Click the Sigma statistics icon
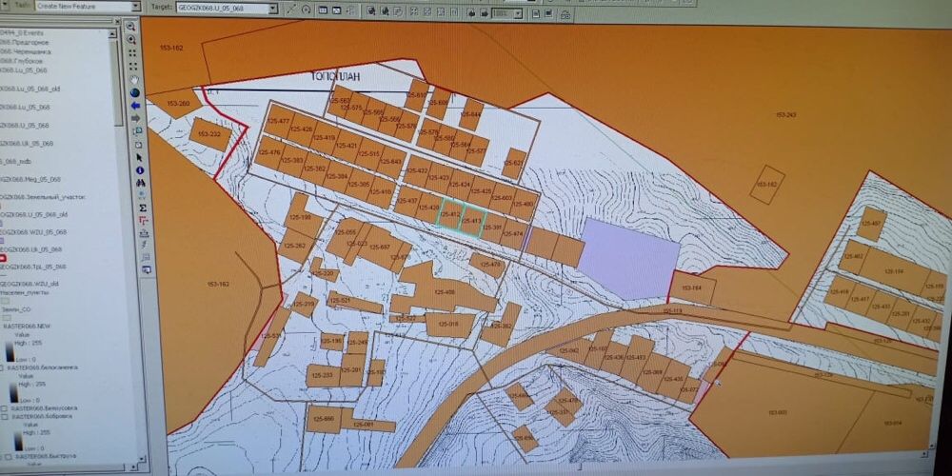The width and height of the screenshot is (952, 476). tap(143, 208)
